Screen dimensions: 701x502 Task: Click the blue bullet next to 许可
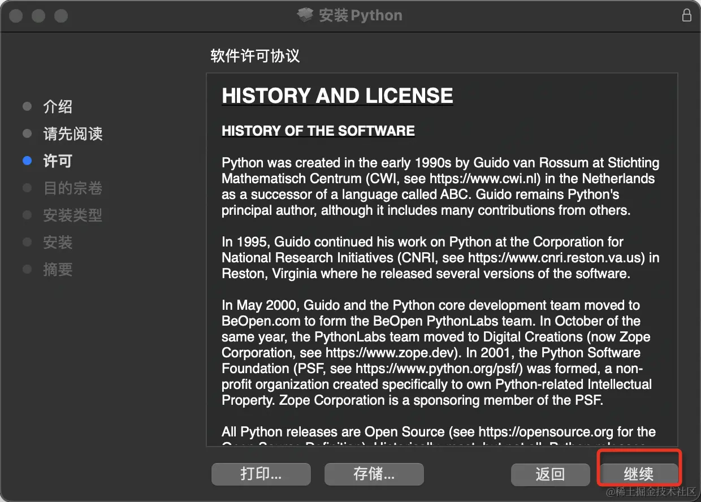27,161
